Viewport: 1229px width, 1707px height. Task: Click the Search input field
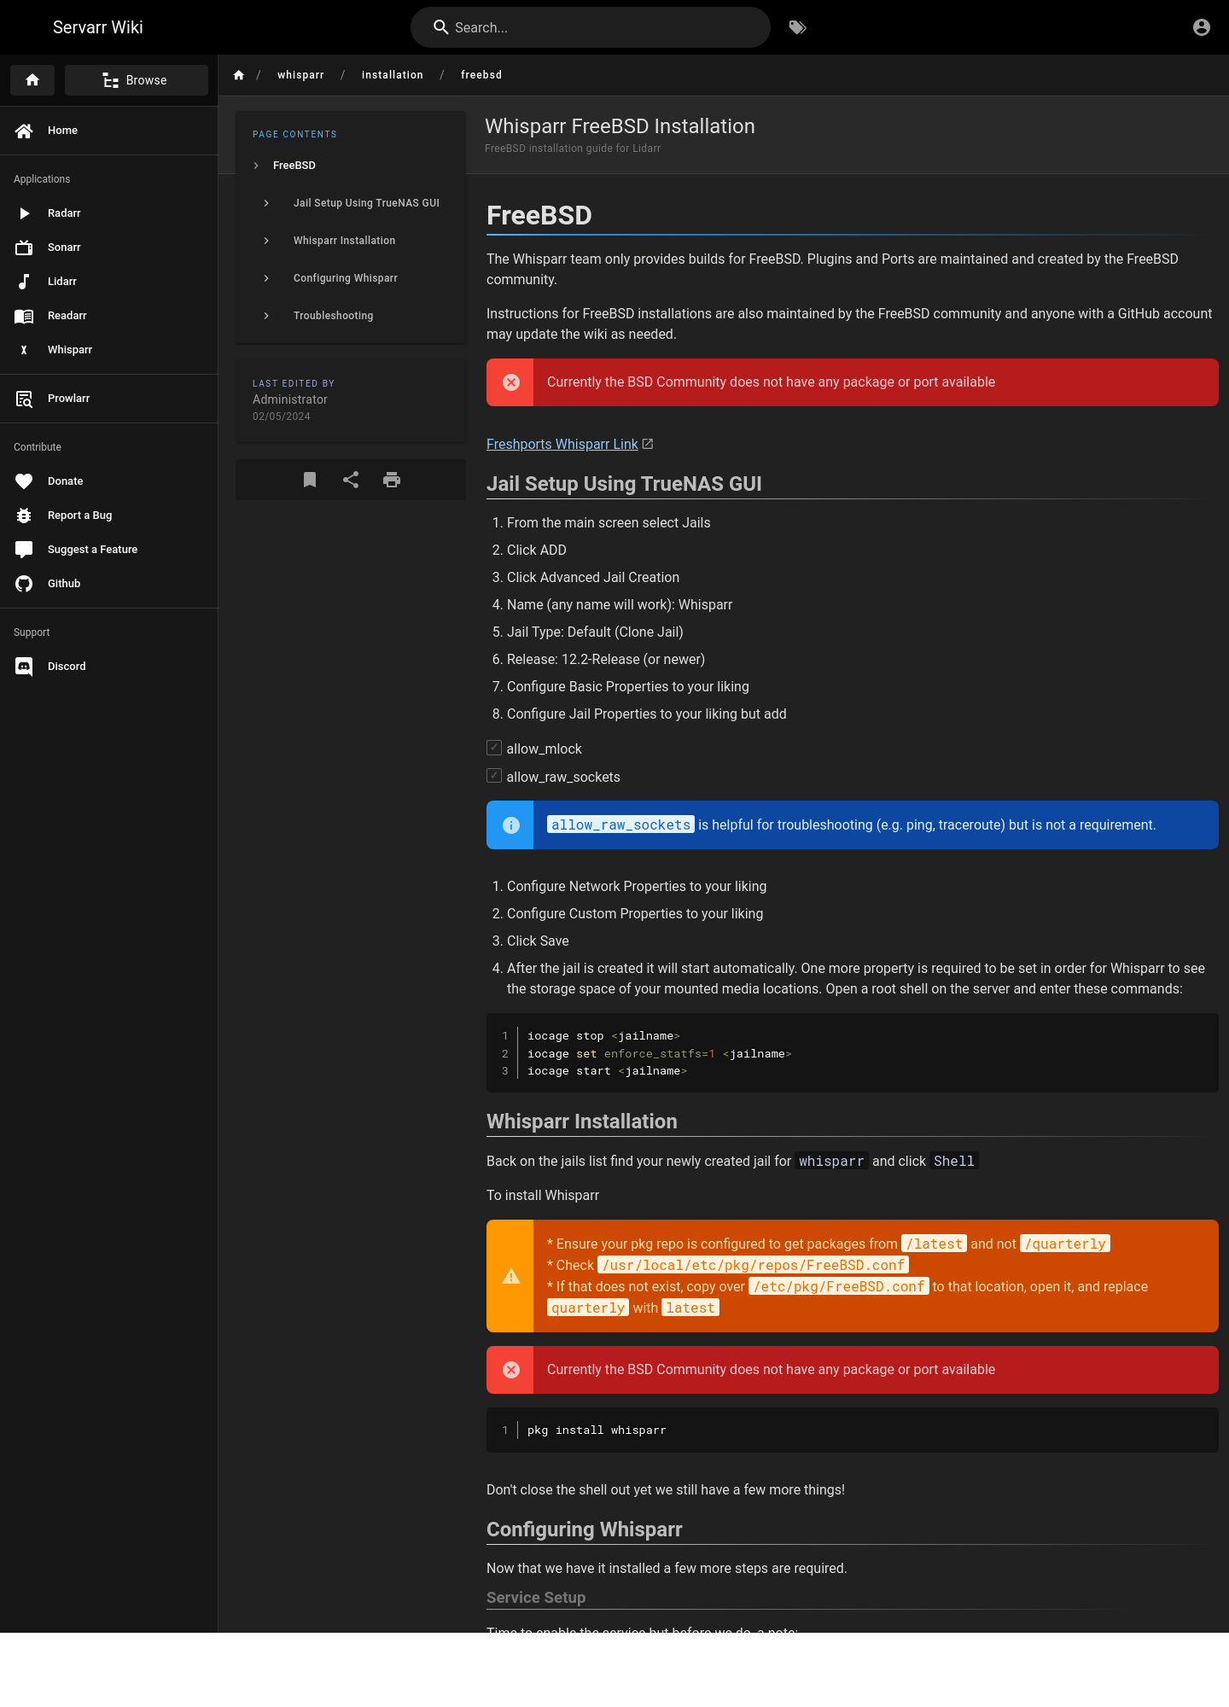[591, 27]
